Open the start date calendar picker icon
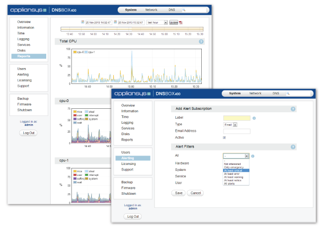The height and width of the screenshot is (235, 323). [x=82, y=22]
